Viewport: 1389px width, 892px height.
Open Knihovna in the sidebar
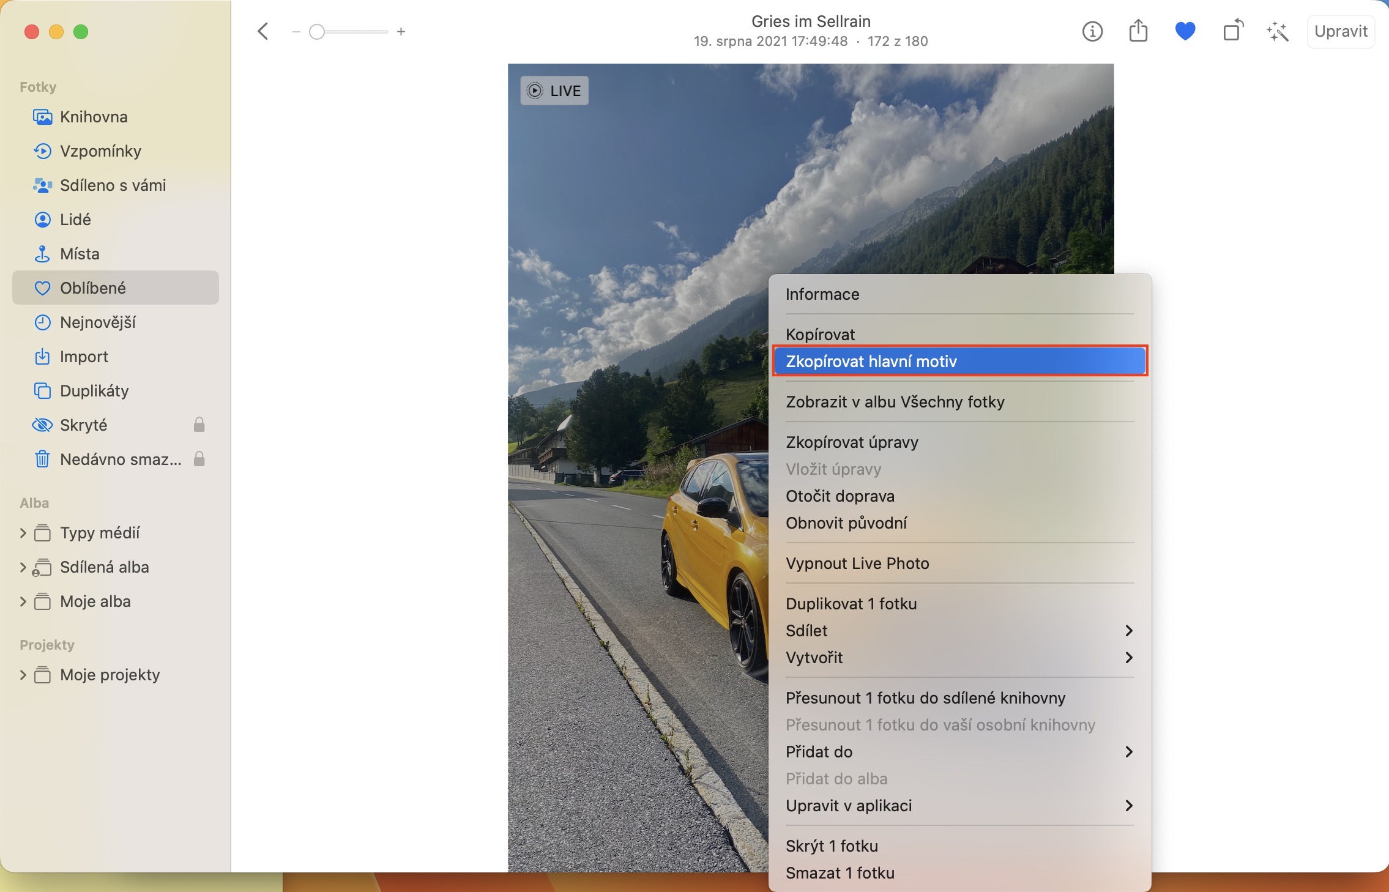click(94, 117)
